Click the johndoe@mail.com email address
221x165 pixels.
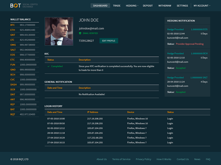pos(91,29)
